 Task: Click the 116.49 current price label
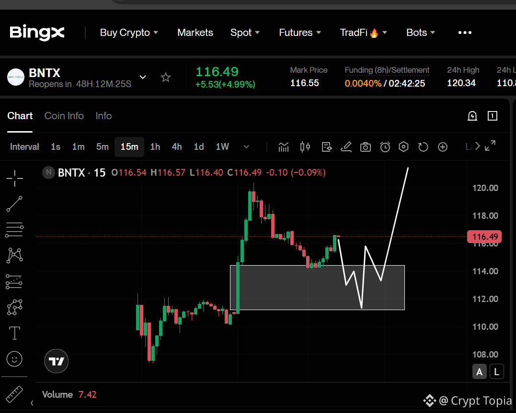[x=484, y=237]
